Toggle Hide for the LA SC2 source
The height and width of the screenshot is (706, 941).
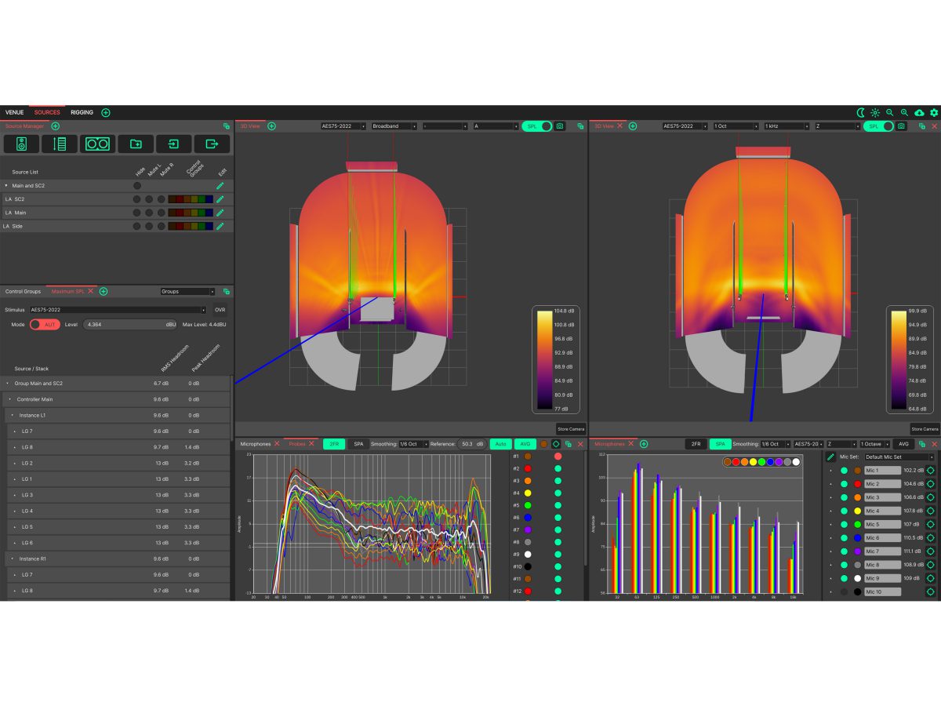click(136, 199)
